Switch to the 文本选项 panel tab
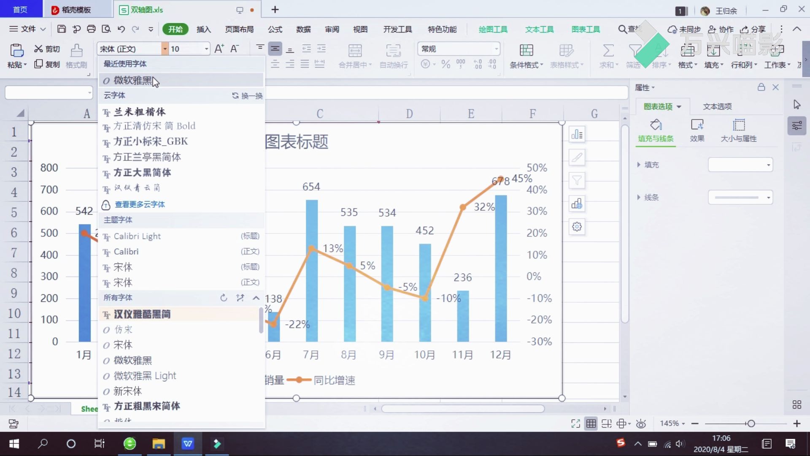Screen dimensions: 810x456 tap(716, 106)
